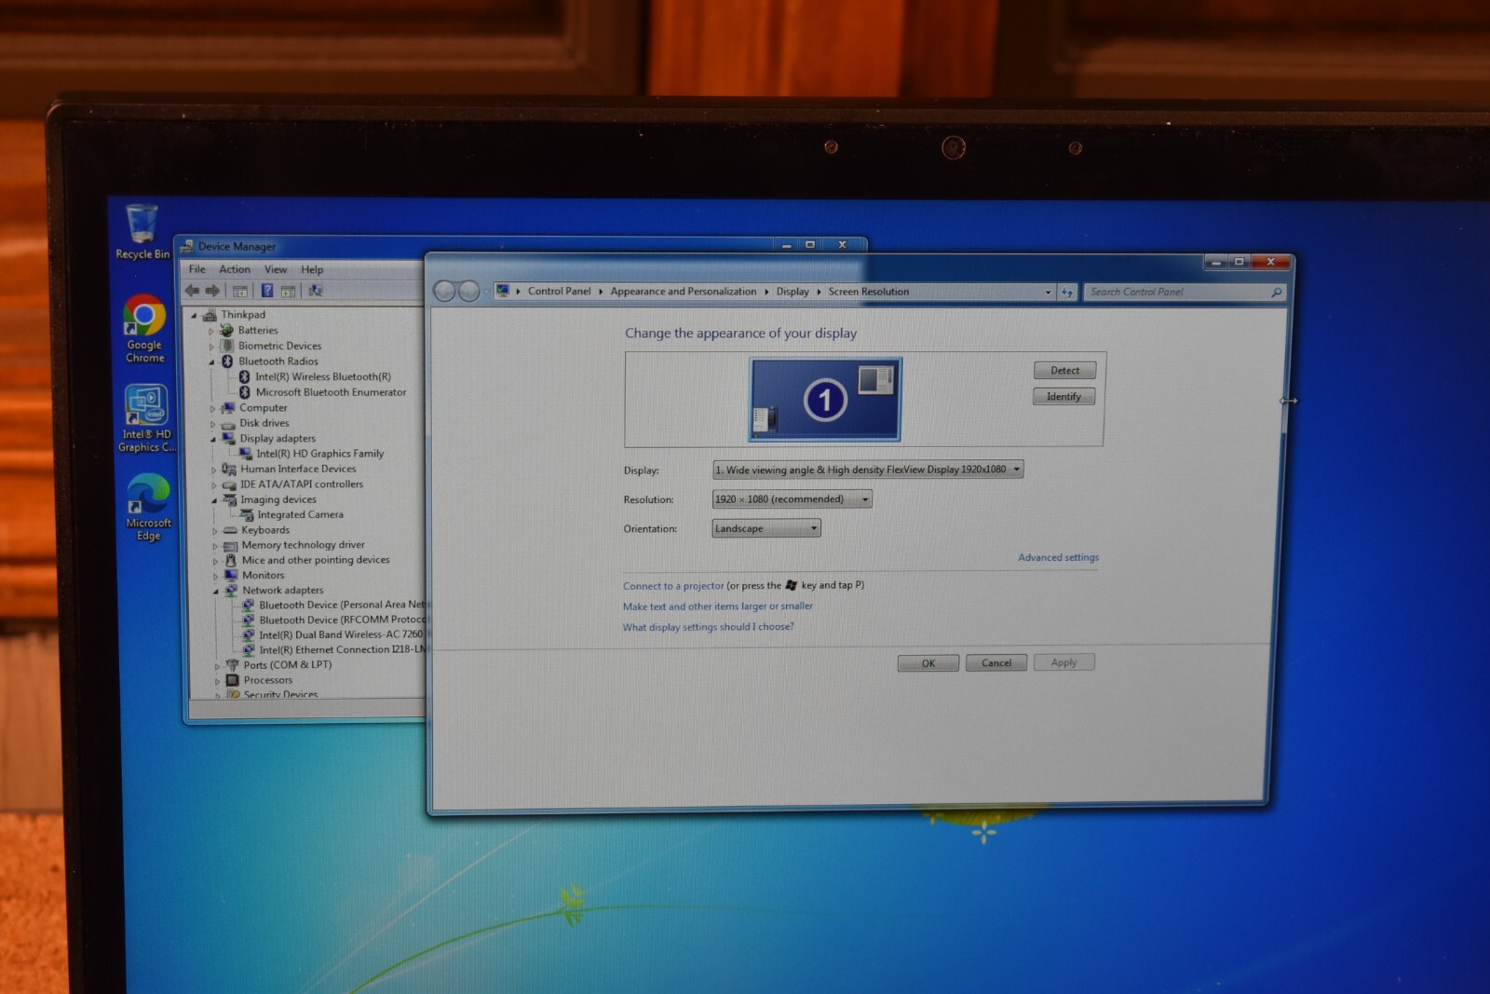Click the Thinkpad root node
The image size is (1490, 994).
click(242, 315)
